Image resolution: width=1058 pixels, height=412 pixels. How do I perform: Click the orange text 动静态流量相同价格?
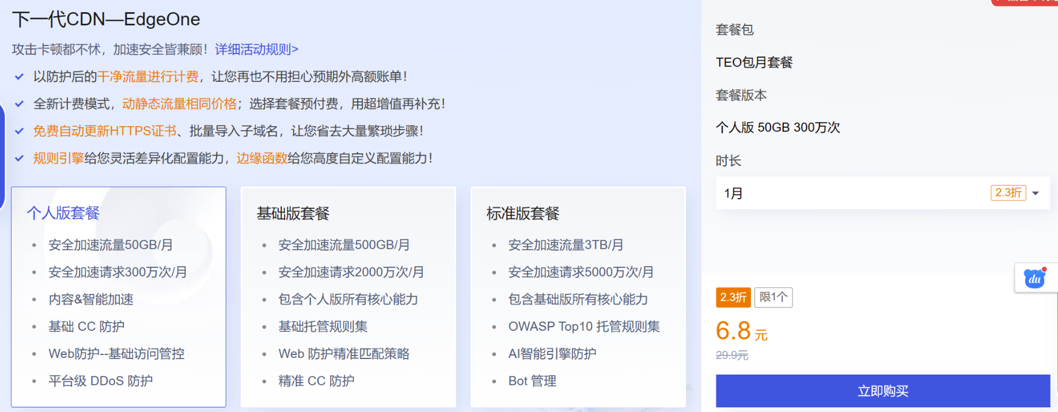pos(179,104)
